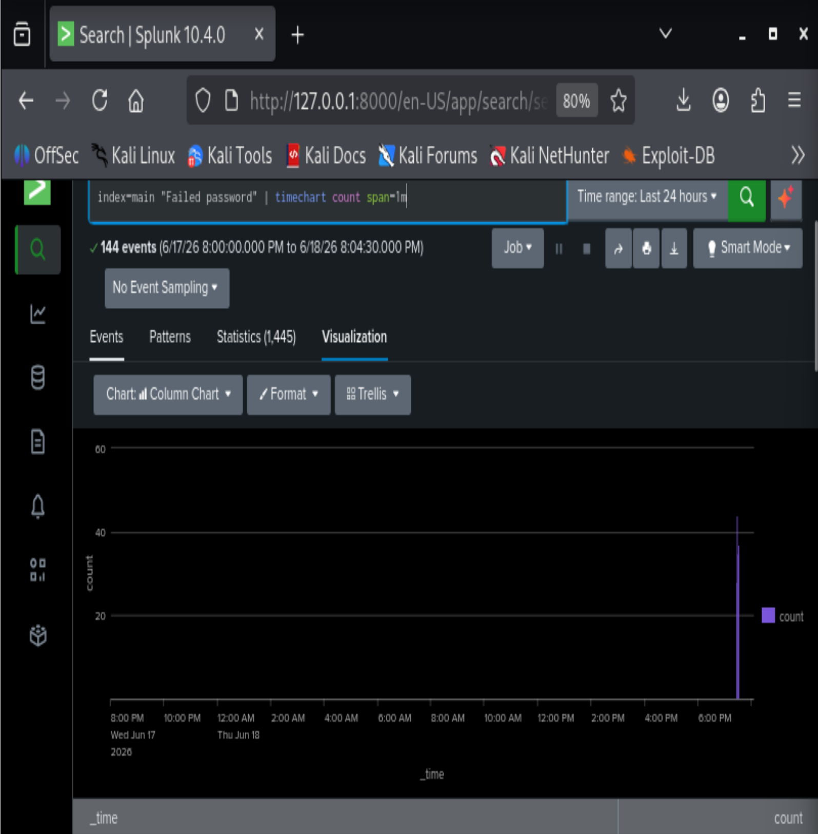
Task: Run search with the green magnifier button
Action: coord(747,199)
